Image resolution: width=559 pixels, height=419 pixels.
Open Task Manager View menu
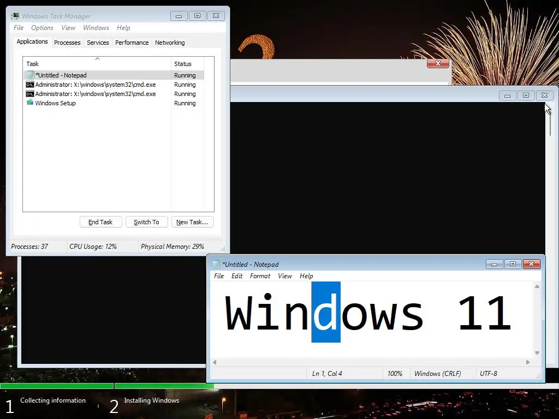[68, 28]
